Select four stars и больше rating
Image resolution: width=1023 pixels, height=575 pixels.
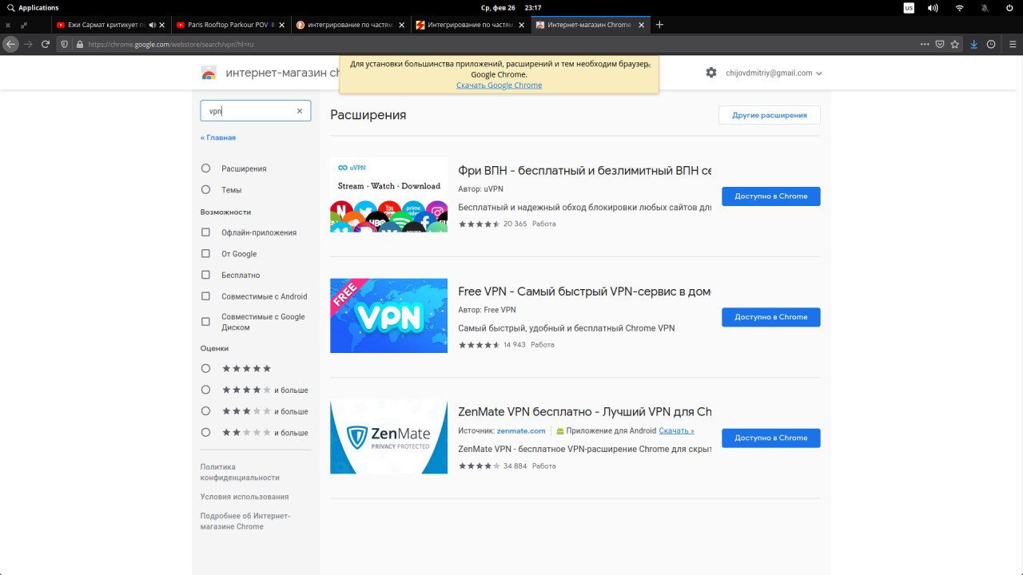click(x=205, y=390)
